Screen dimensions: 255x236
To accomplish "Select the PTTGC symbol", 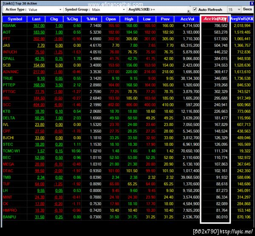I will (9, 91).
